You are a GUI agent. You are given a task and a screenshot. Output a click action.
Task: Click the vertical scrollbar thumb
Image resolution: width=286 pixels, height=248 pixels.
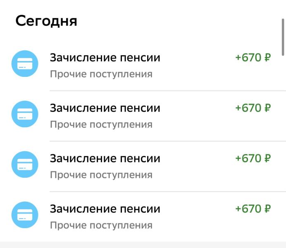(x=283, y=37)
